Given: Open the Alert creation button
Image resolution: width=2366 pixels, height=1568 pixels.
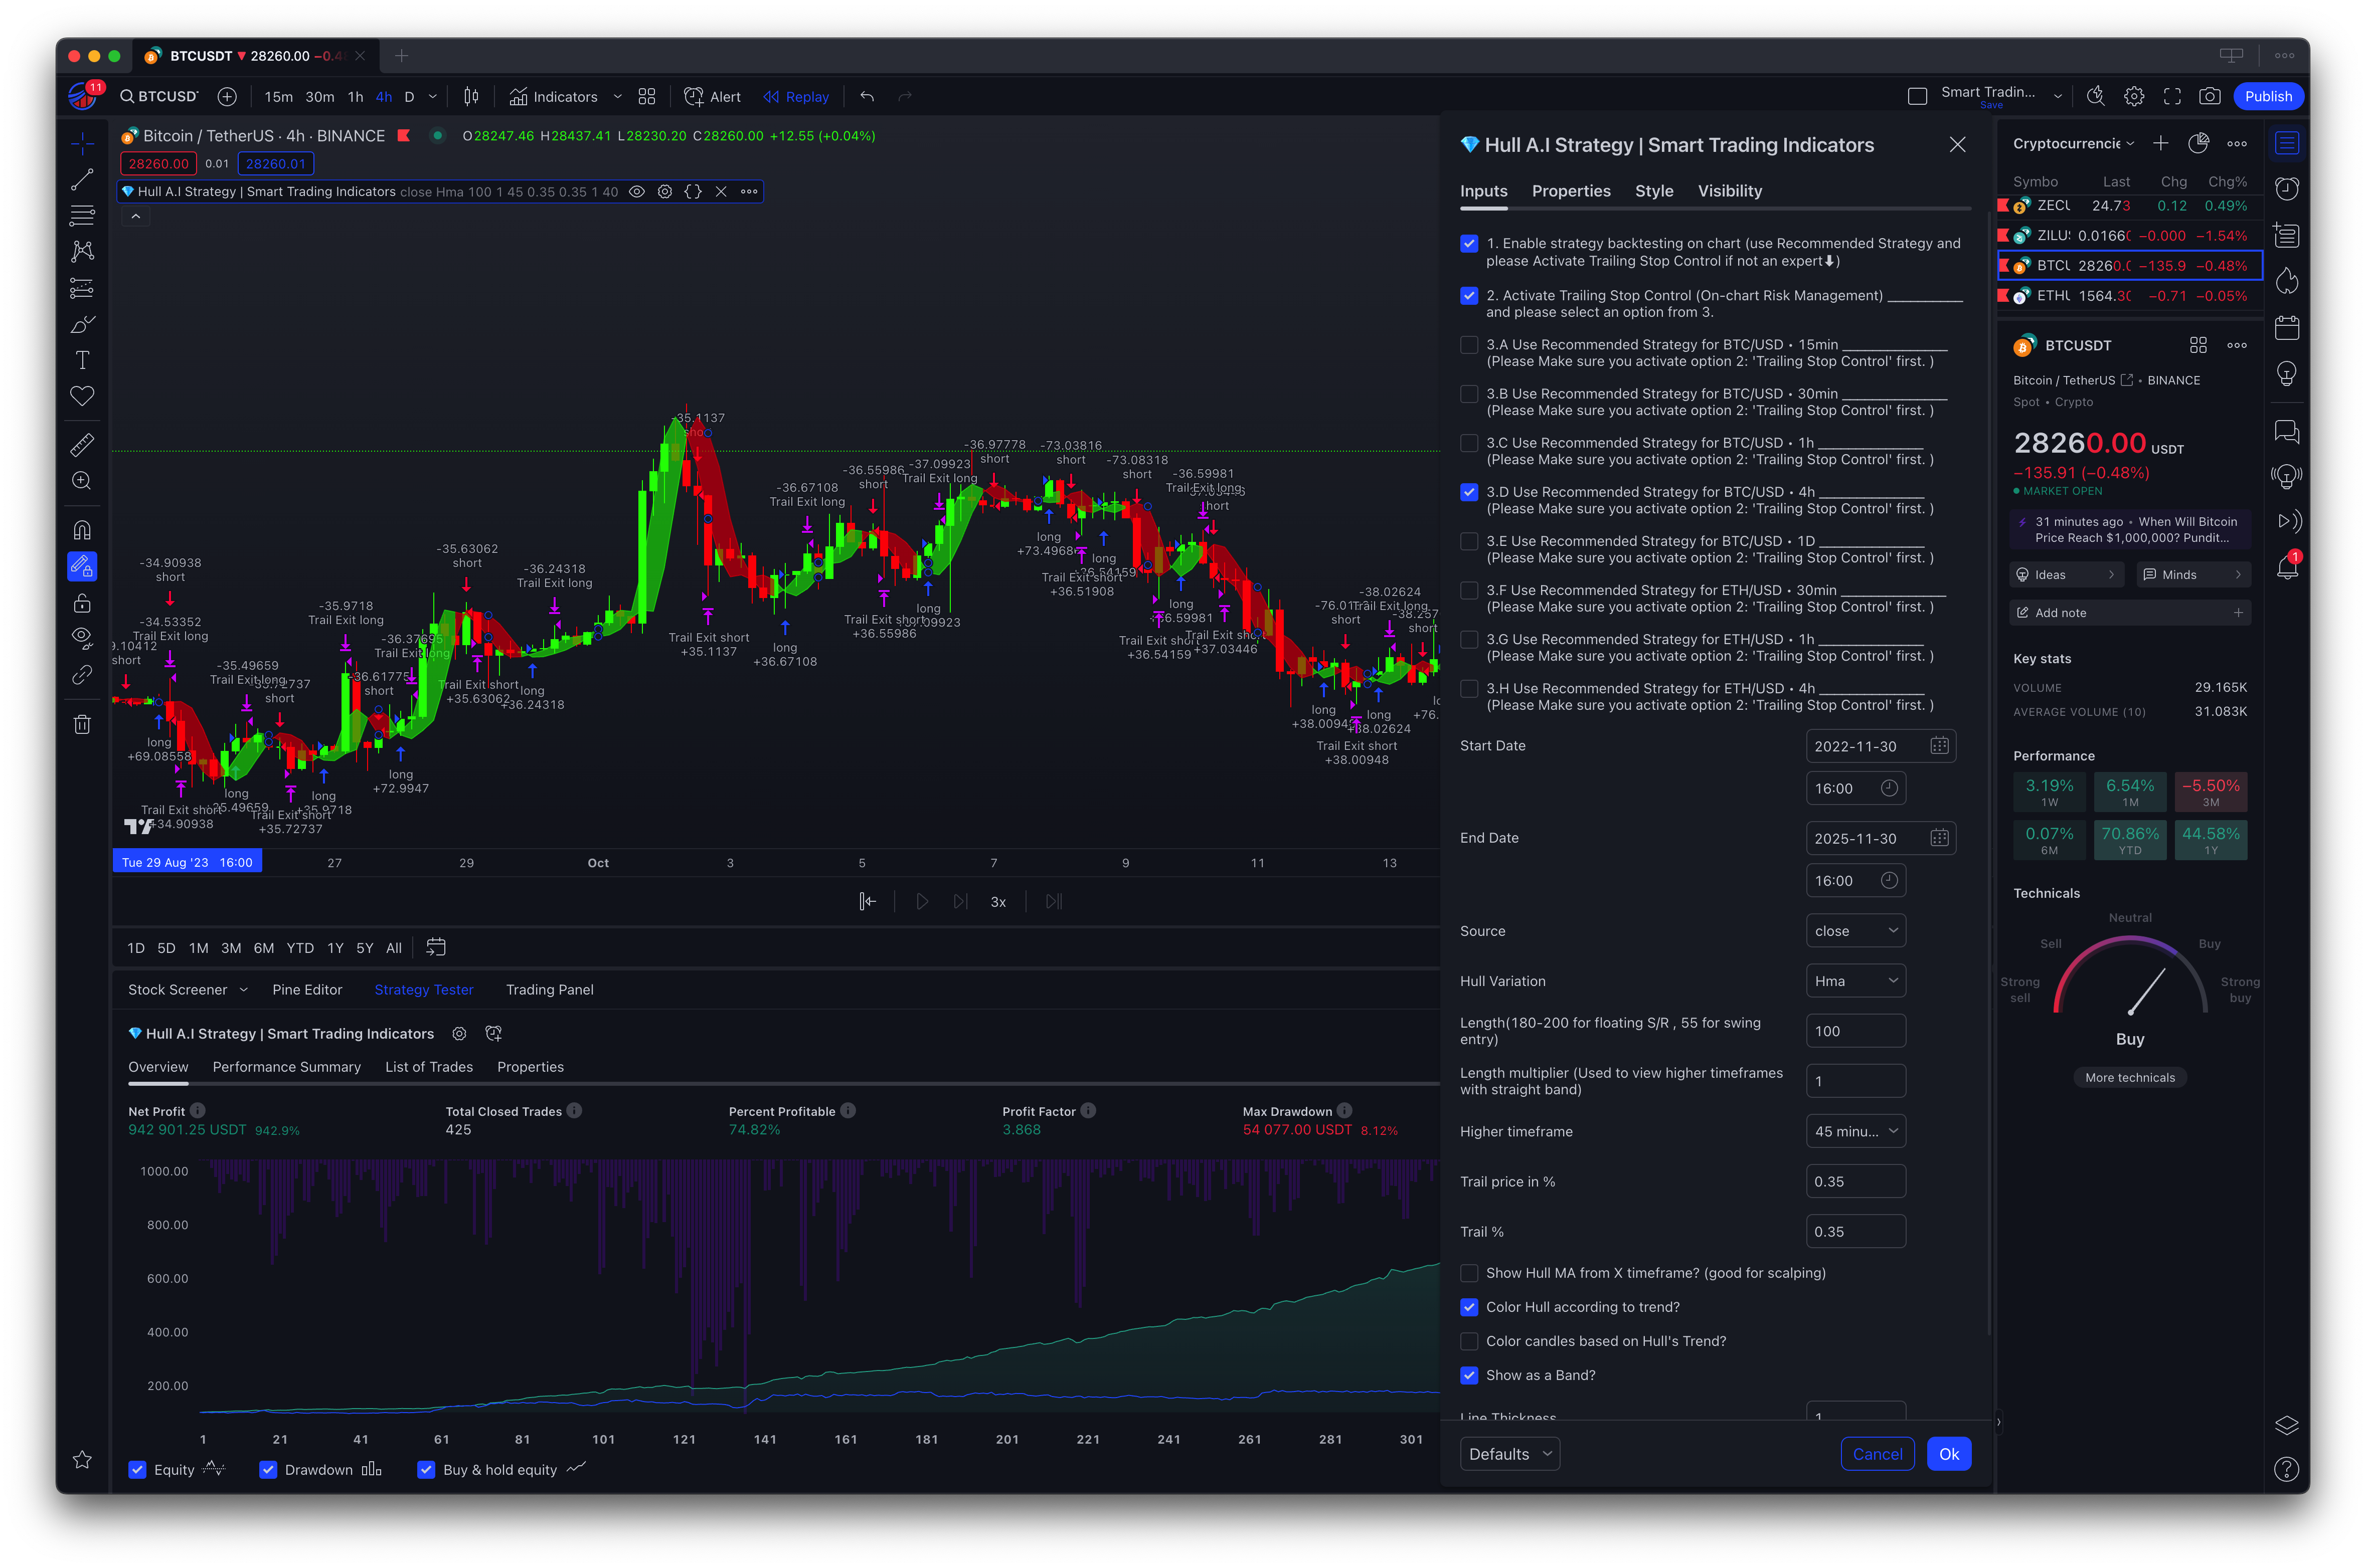Looking at the screenshot, I should coord(712,97).
